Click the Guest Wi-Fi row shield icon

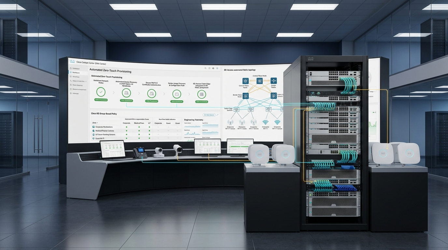[93, 138]
